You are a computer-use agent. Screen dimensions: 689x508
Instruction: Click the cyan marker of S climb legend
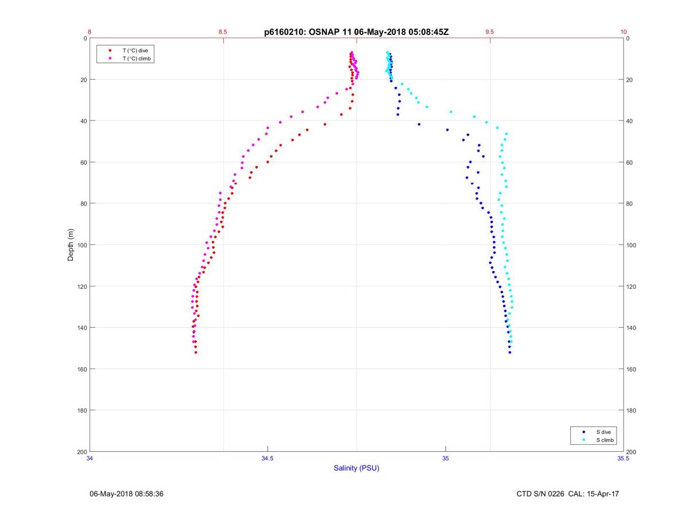(583, 440)
